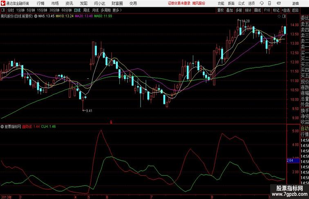This screenshot has height=199, width=309.
Task: Click the 游客 user account label
Action: 296,4
